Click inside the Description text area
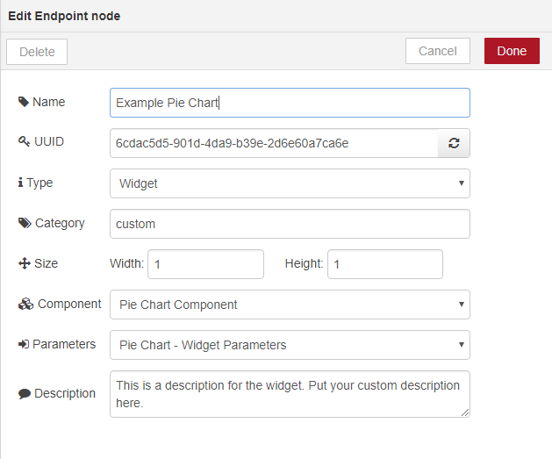This screenshot has width=552, height=459. [x=290, y=394]
